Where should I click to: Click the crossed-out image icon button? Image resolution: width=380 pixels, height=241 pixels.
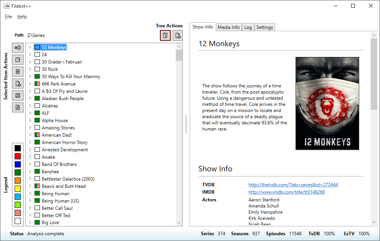click(18, 95)
